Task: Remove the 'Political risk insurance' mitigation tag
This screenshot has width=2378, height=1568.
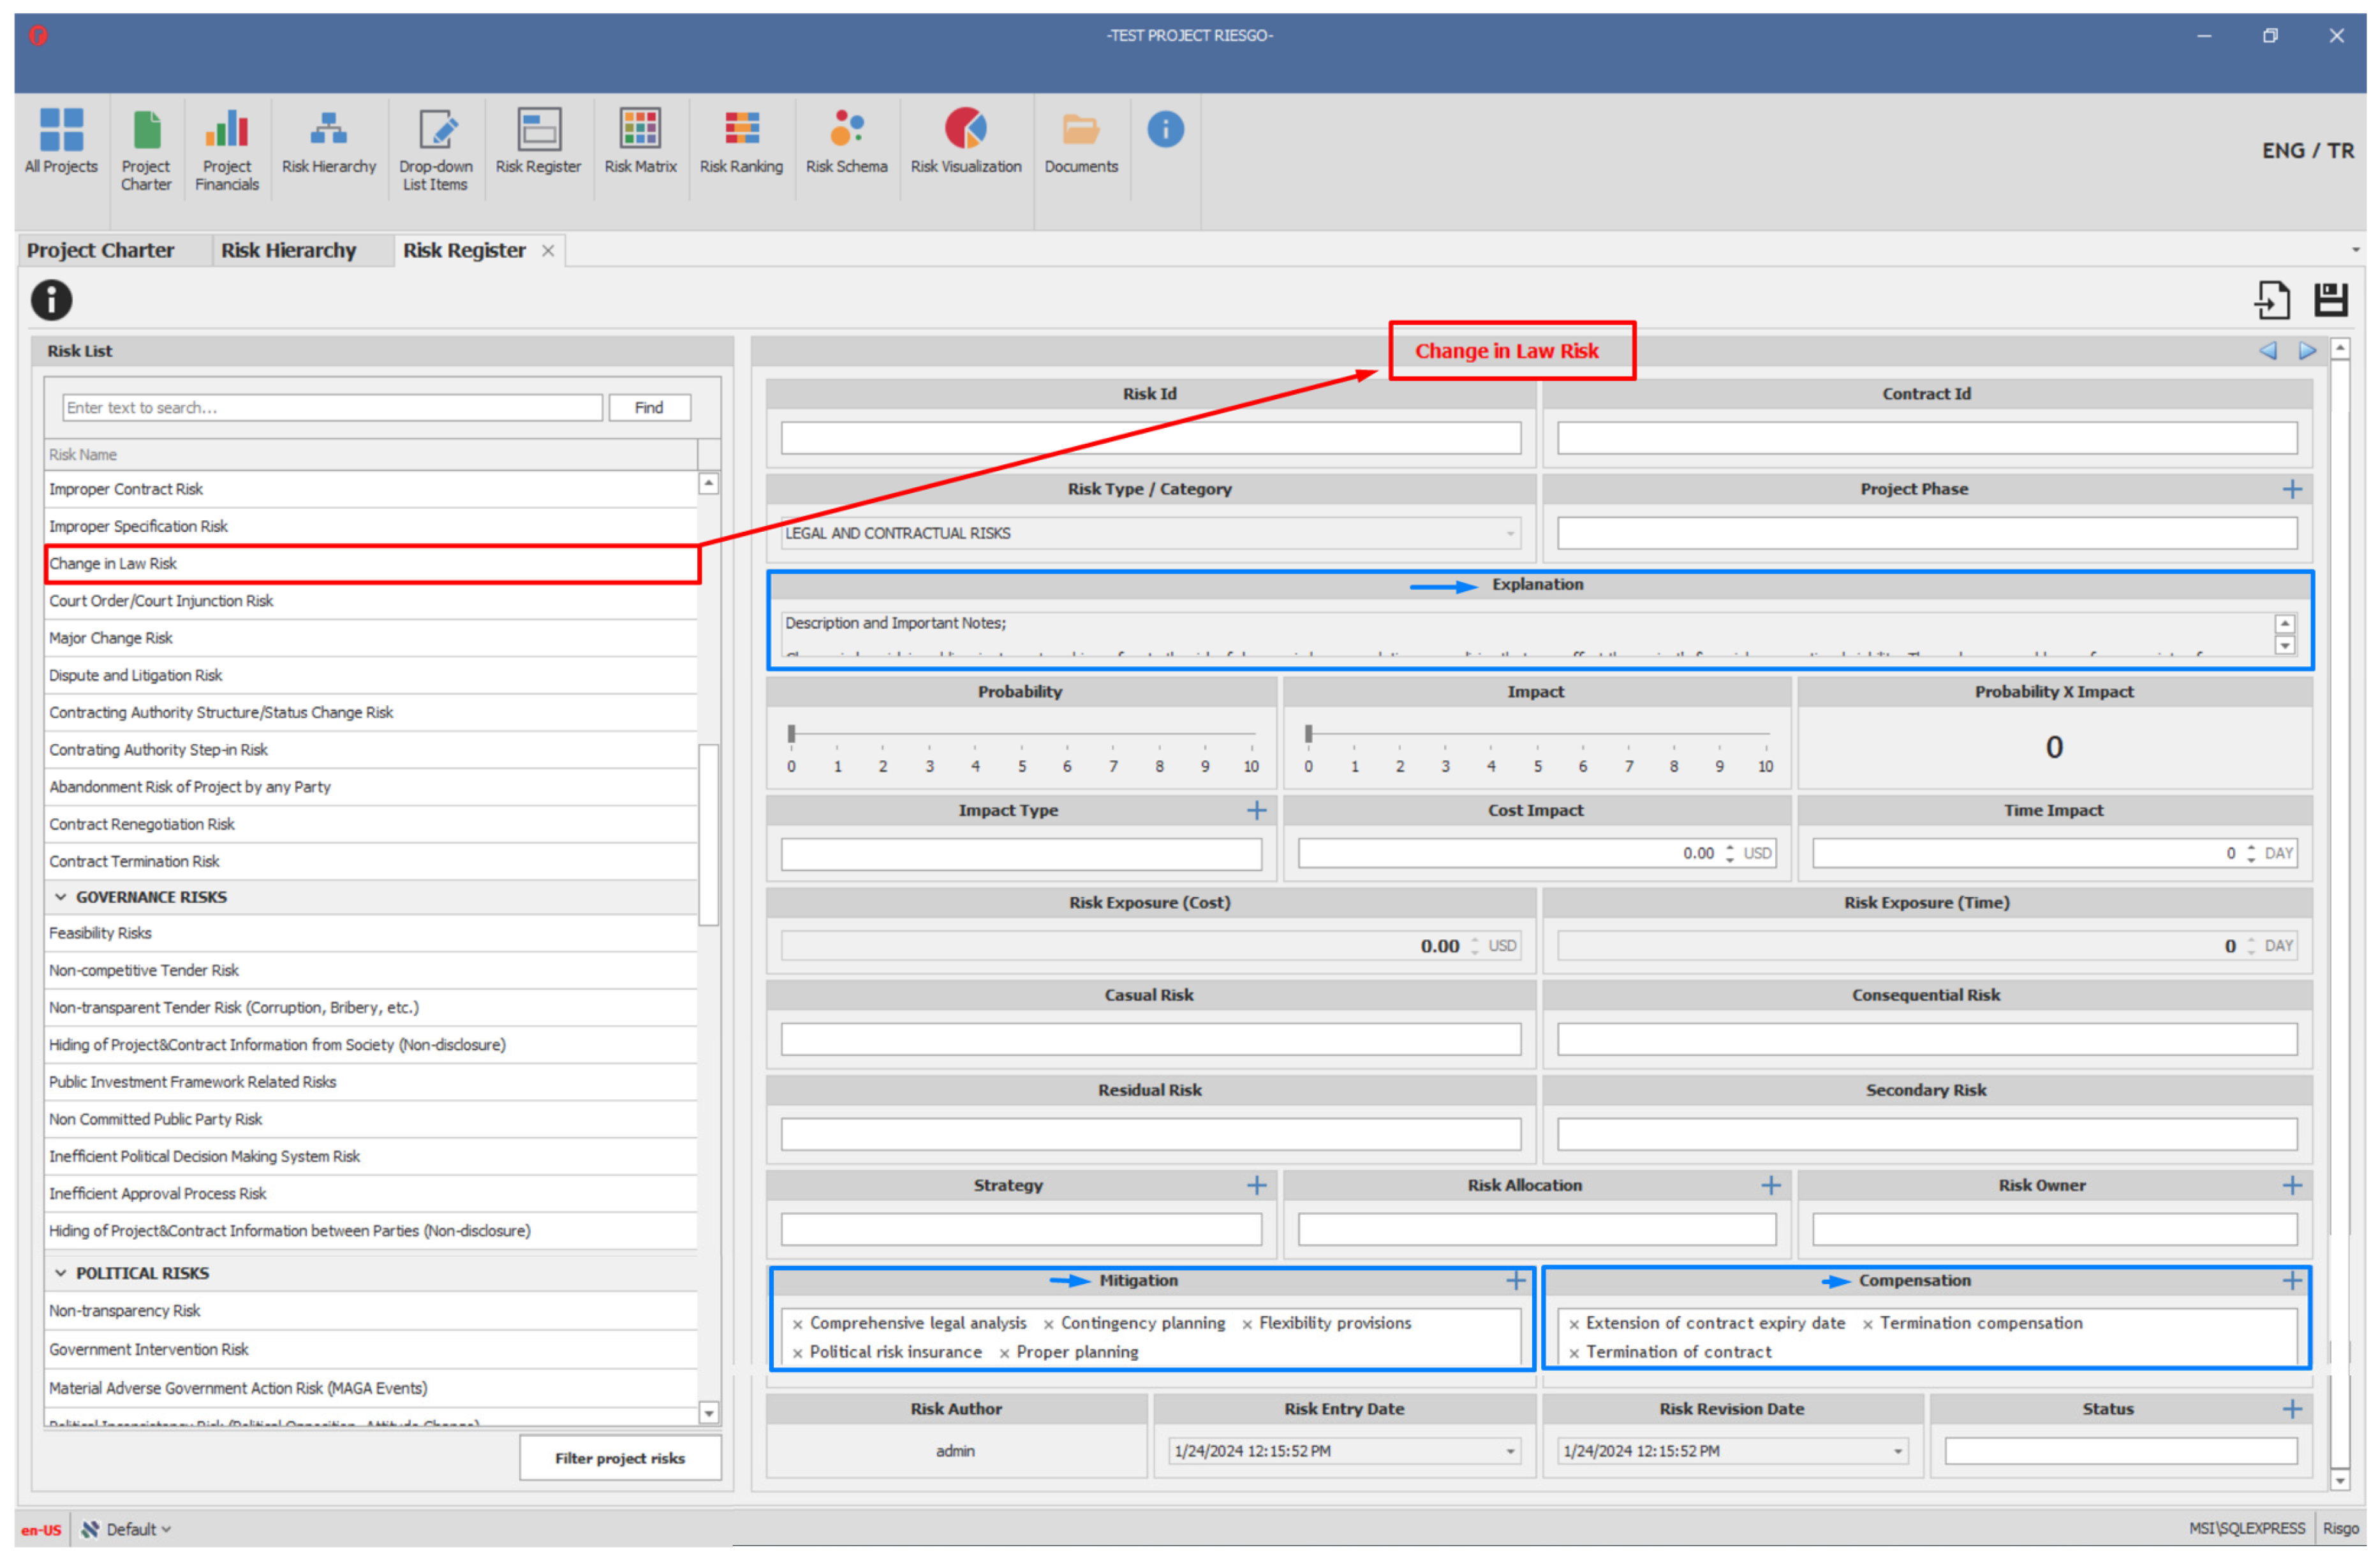Action: 797,1353
